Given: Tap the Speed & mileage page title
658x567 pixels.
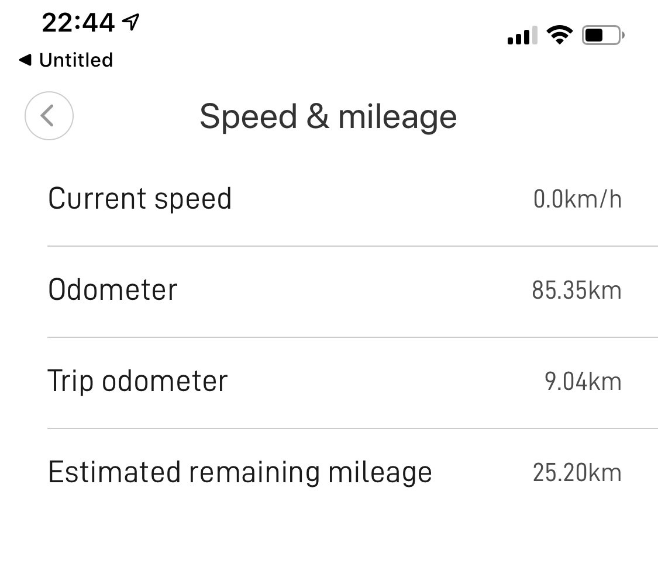Looking at the screenshot, I should pyautogui.click(x=328, y=116).
